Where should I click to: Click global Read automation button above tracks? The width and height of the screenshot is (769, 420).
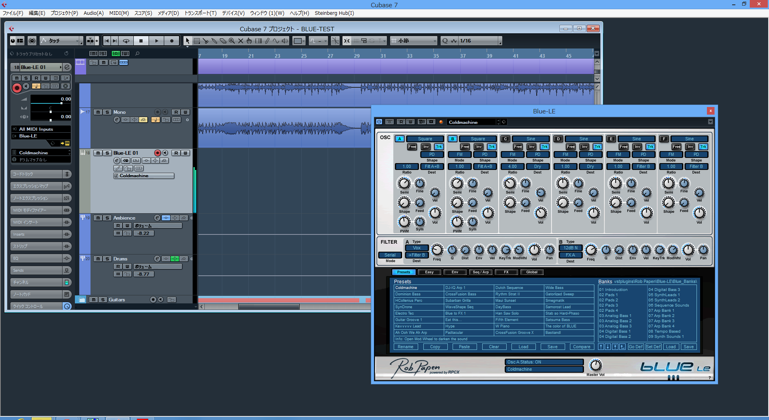coord(116,54)
